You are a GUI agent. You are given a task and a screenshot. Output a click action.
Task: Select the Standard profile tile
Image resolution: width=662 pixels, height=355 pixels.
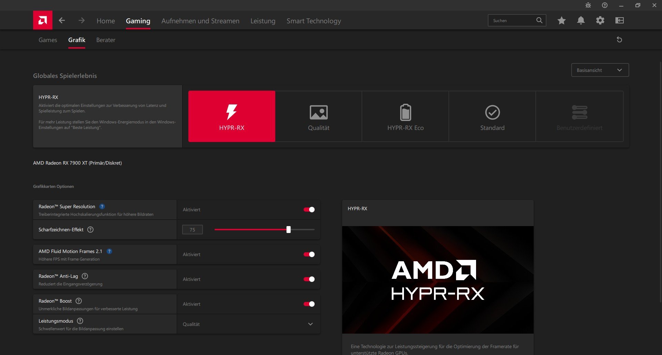click(x=492, y=116)
